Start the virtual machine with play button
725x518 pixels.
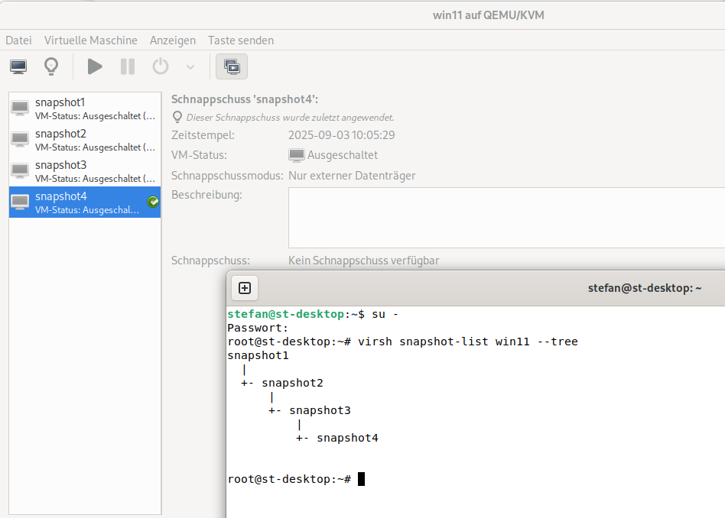pos(95,66)
